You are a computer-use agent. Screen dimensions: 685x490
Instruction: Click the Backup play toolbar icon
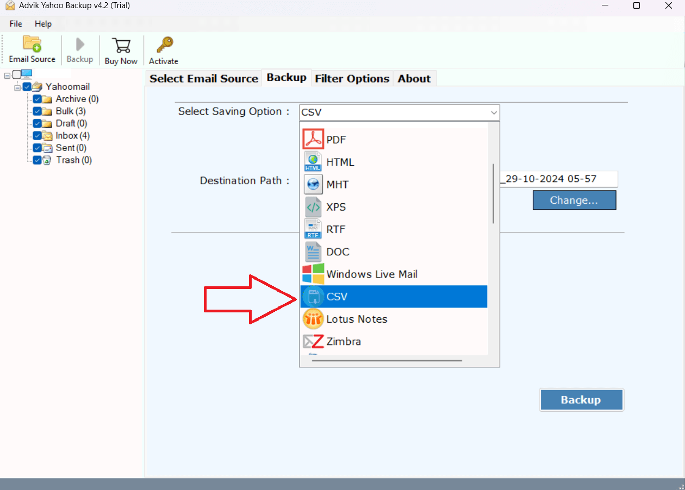click(80, 44)
